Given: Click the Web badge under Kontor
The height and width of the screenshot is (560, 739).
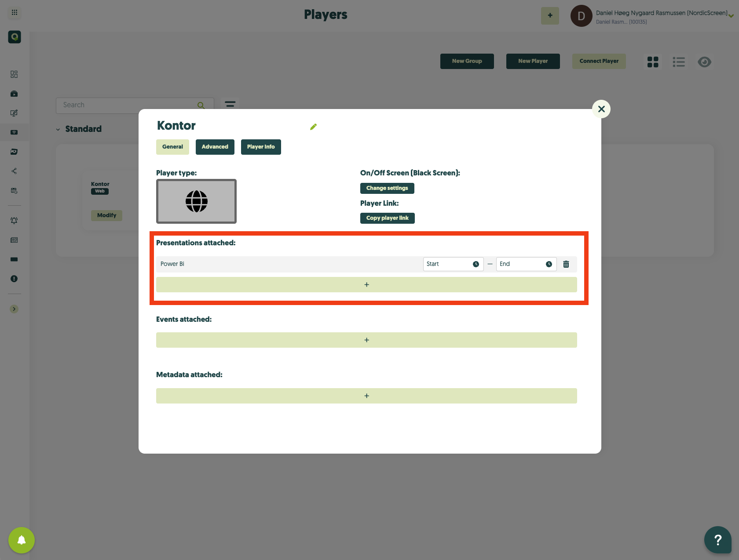Looking at the screenshot, I should (100, 191).
